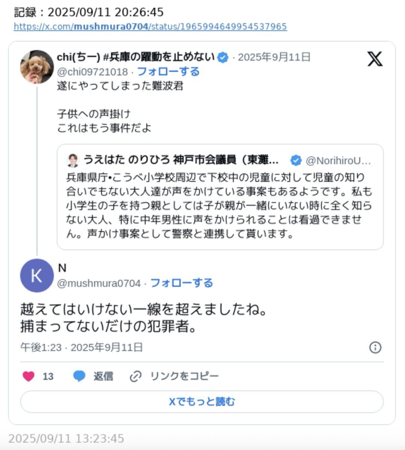Click the quoted author's small avatar

[73, 160]
